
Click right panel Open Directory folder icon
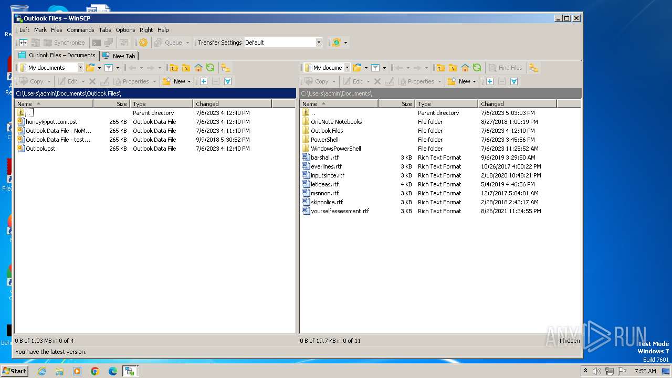[x=357, y=68]
